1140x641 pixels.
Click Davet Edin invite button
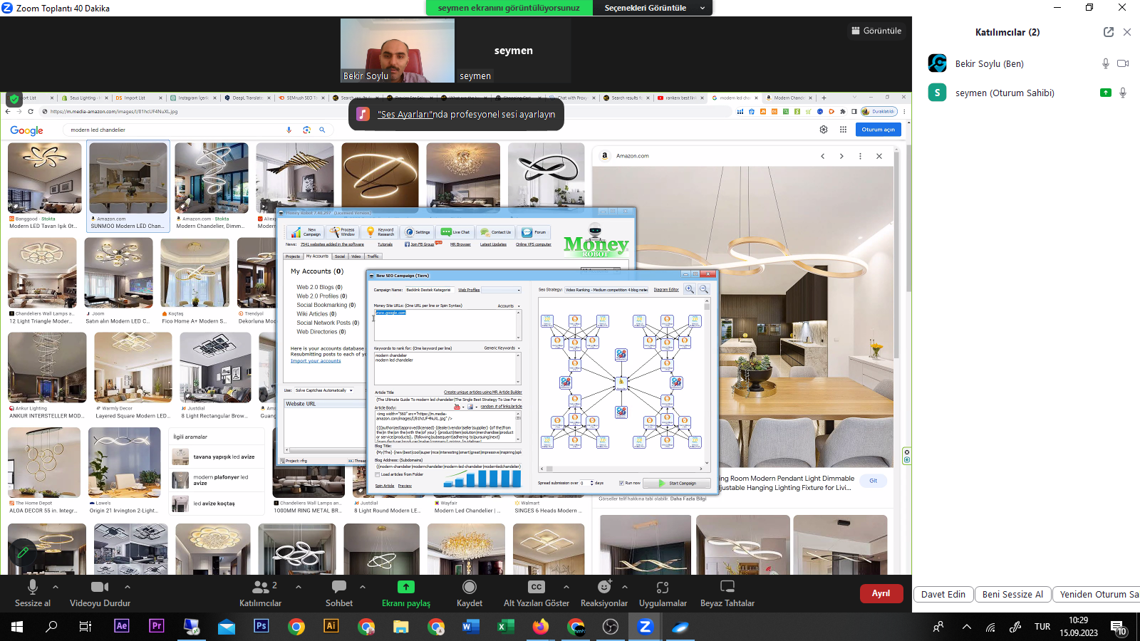pos(943,594)
